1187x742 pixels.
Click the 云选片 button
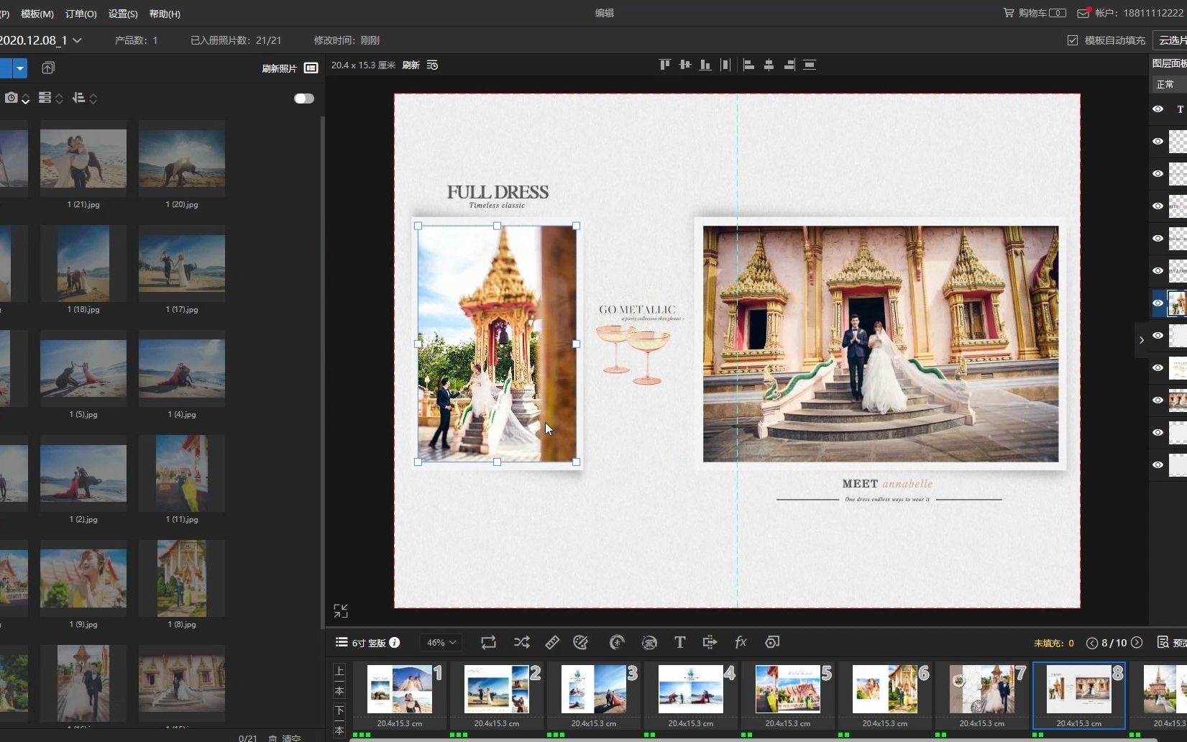pos(1170,40)
